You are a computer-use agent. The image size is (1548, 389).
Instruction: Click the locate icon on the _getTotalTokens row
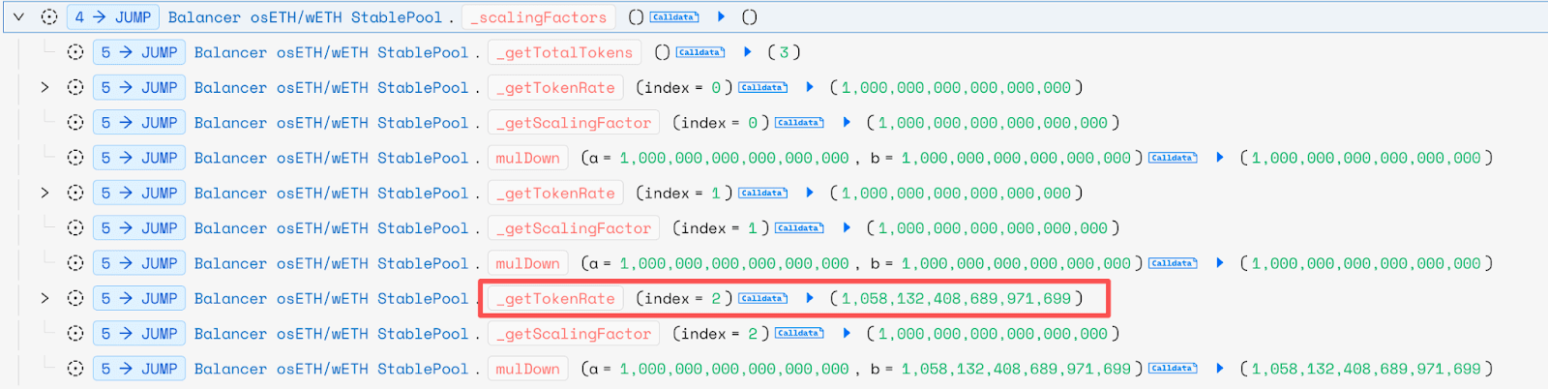(75, 52)
